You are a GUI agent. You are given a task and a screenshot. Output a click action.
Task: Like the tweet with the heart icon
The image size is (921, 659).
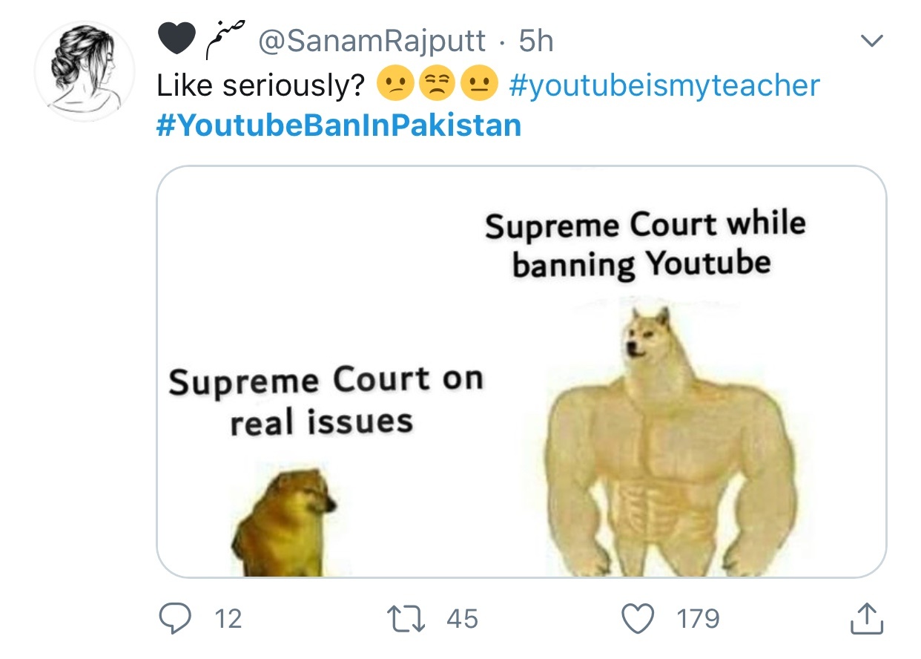[x=638, y=618]
